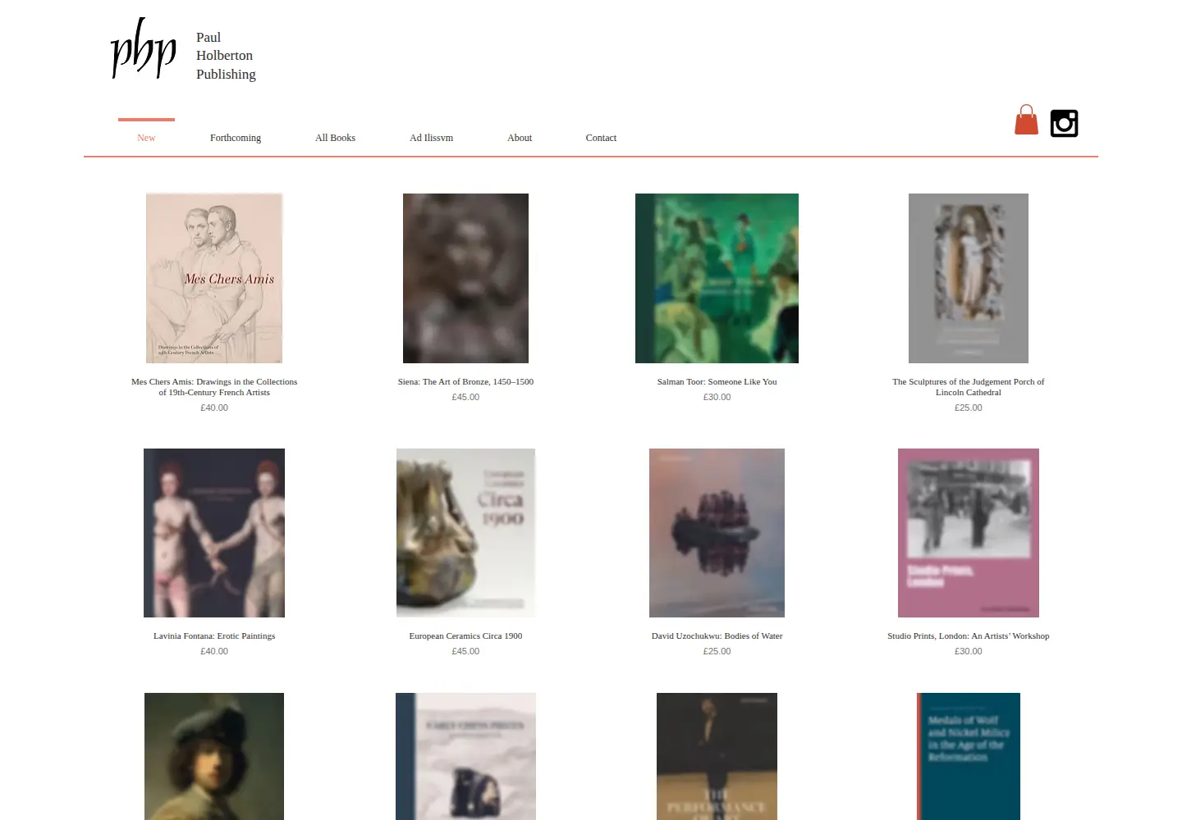Viewport: 1182px width, 820px height.
Task: Click Studio Prints, London title link
Action: (x=969, y=635)
